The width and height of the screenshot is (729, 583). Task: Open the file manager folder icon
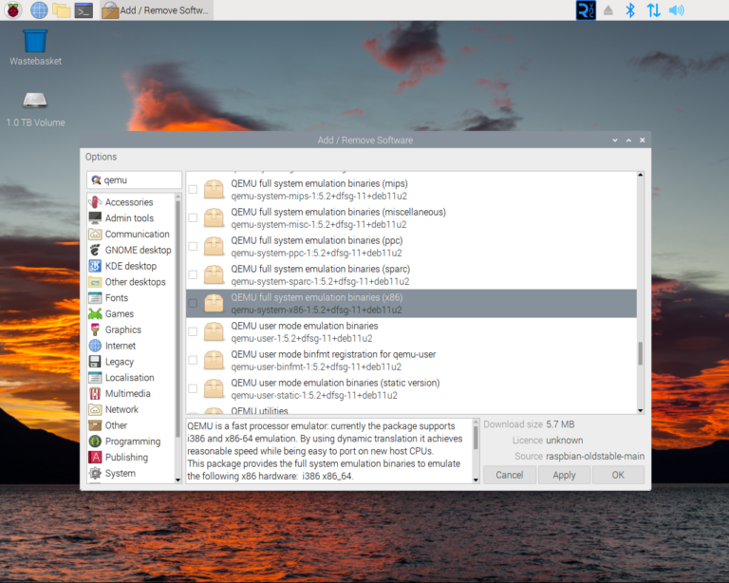tap(62, 10)
